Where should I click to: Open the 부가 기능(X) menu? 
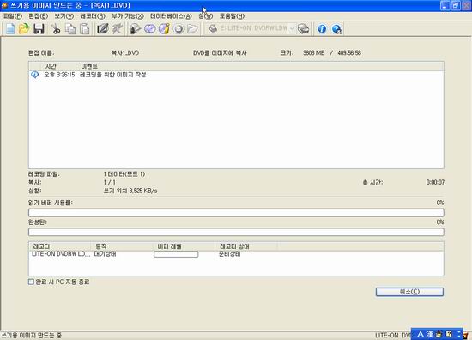tap(128, 16)
